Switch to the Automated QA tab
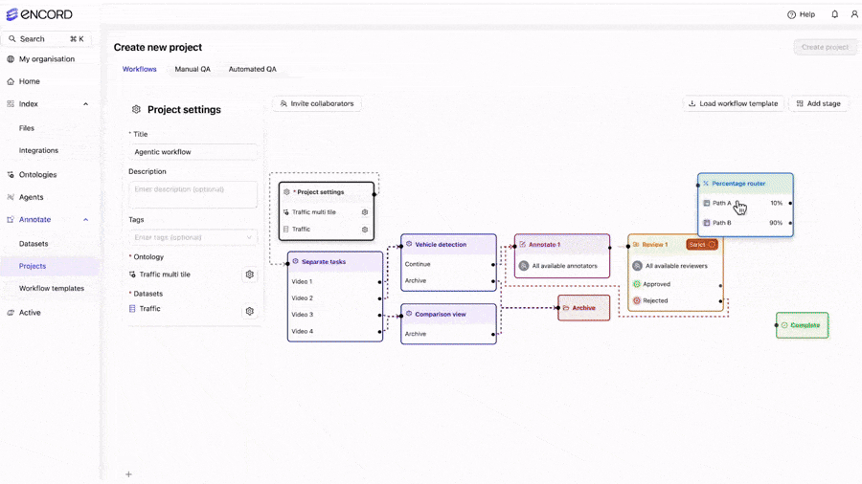Viewport: 862px width, 484px height. click(x=252, y=69)
